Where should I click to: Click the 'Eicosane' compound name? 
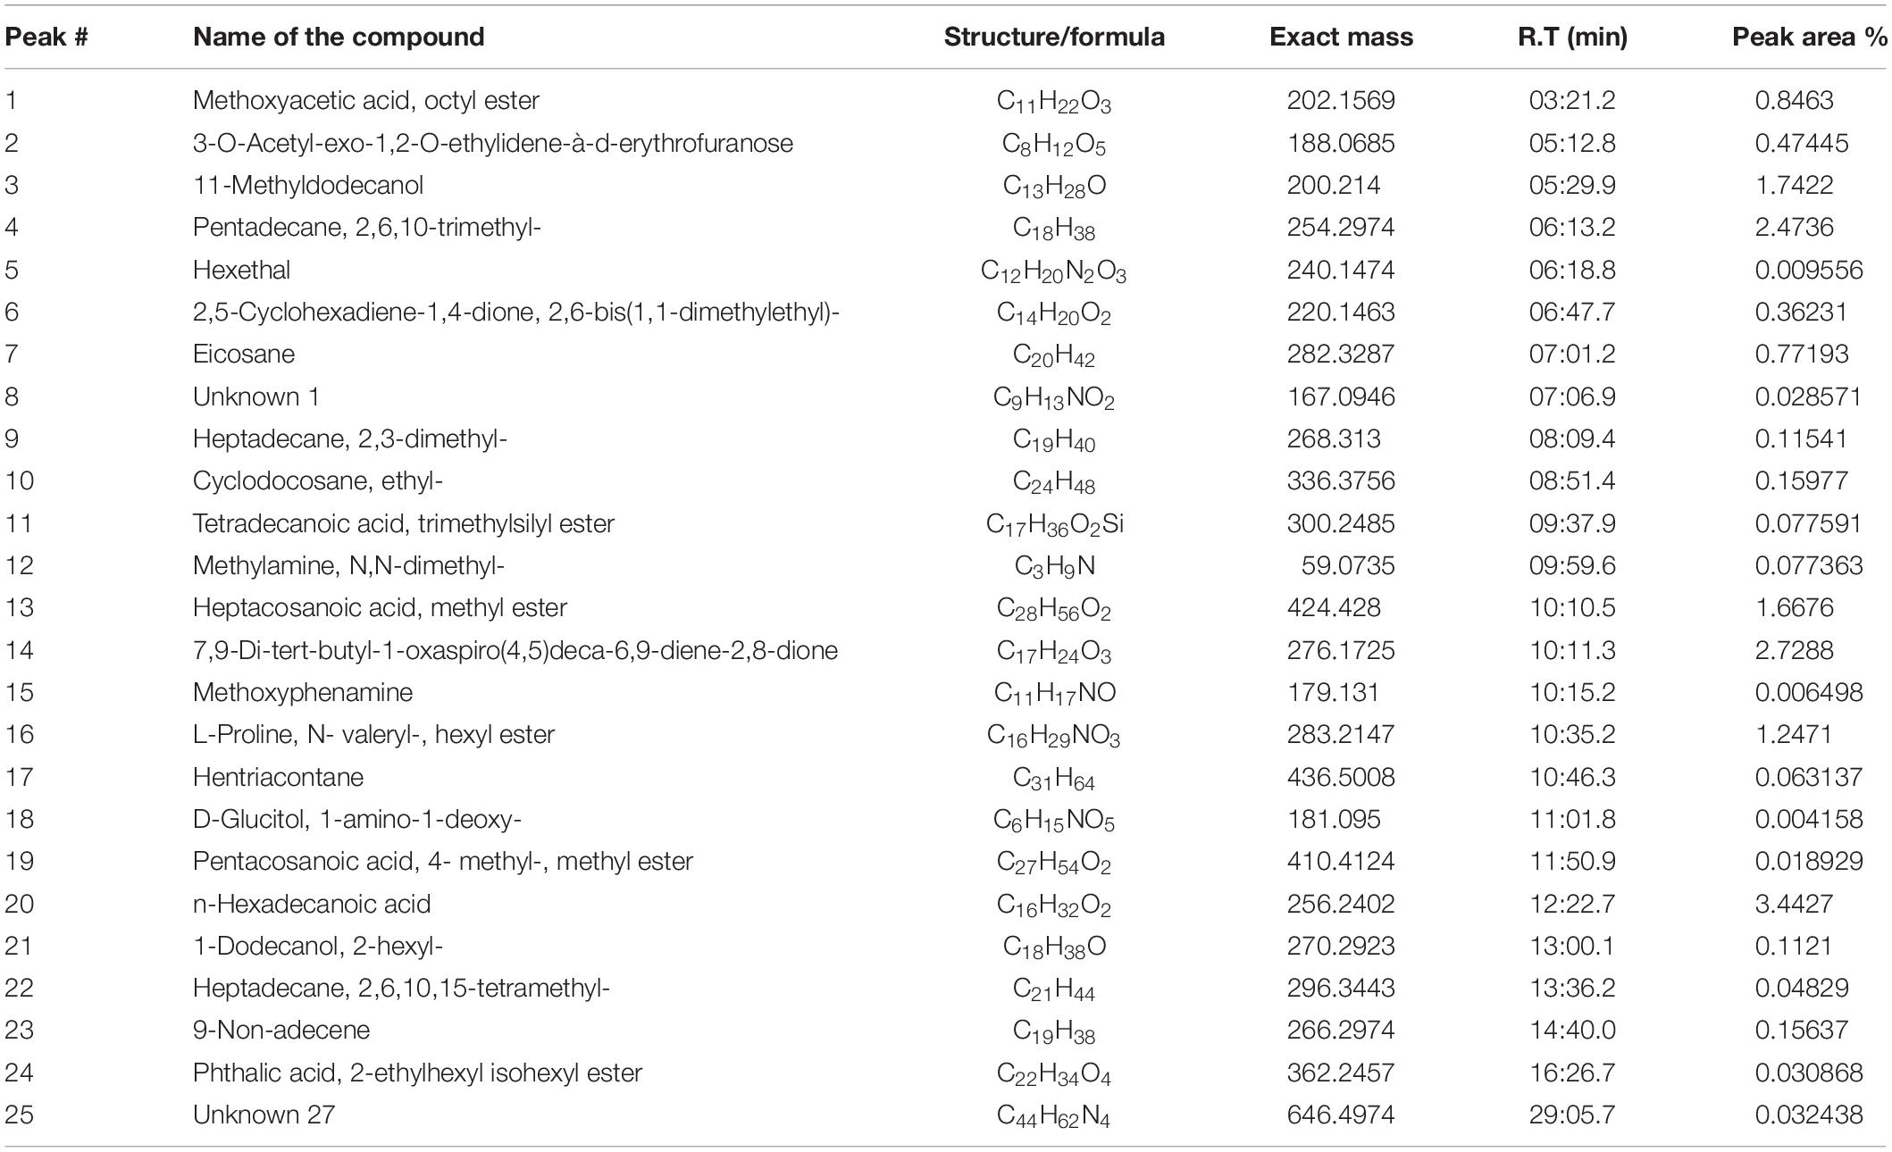pos(244,354)
